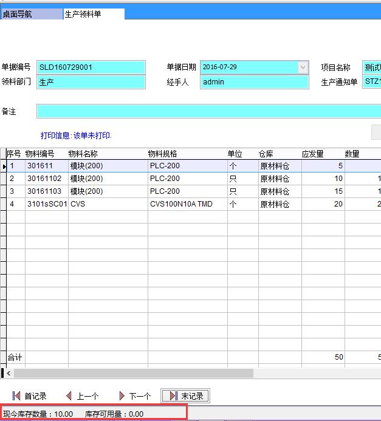Jump to last record (末记录)
The width and height of the screenshot is (381, 421).
coord(186,396)
